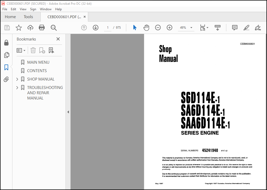
Task: Select the MAIN MENU bookmark
Action: [38, 62]
